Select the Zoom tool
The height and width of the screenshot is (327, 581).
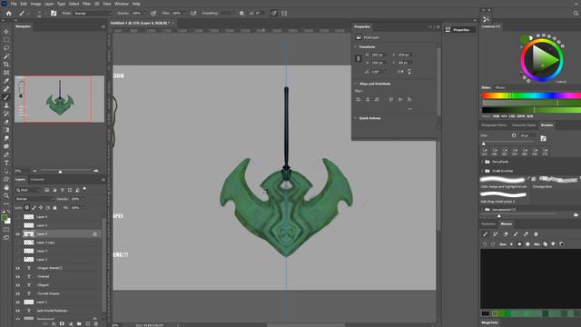coord(6,195)
